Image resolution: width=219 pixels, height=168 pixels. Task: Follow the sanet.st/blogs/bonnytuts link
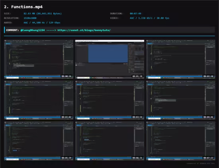coord(84,30)
